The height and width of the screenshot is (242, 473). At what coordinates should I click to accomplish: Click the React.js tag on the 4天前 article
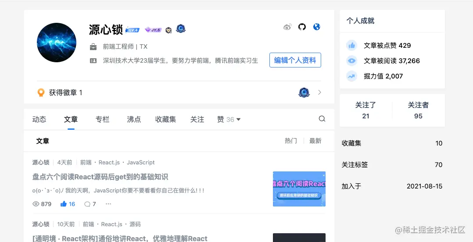109,163
